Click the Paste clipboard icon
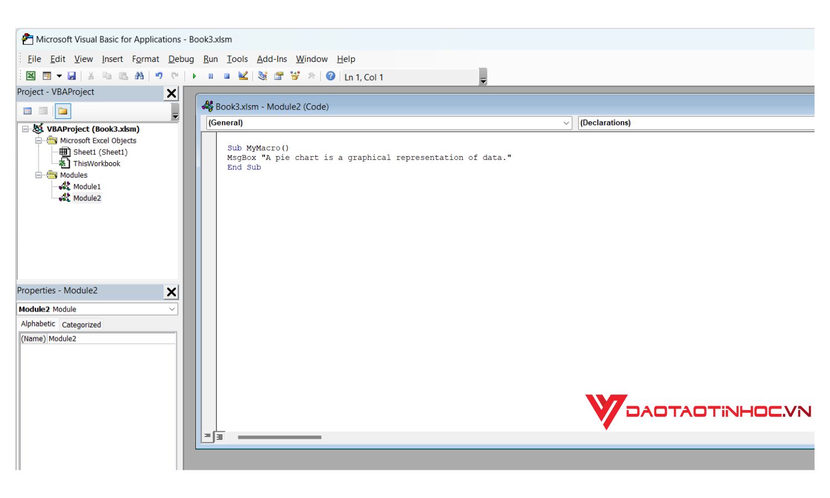The height and width of the screenshot is (498, 830). click(123, 76)
